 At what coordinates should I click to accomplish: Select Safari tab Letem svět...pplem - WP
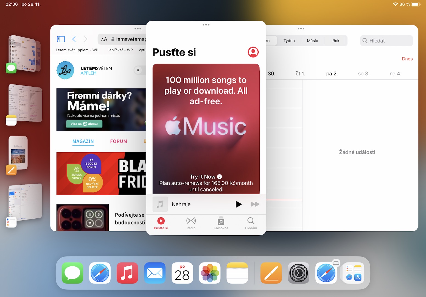77,50
